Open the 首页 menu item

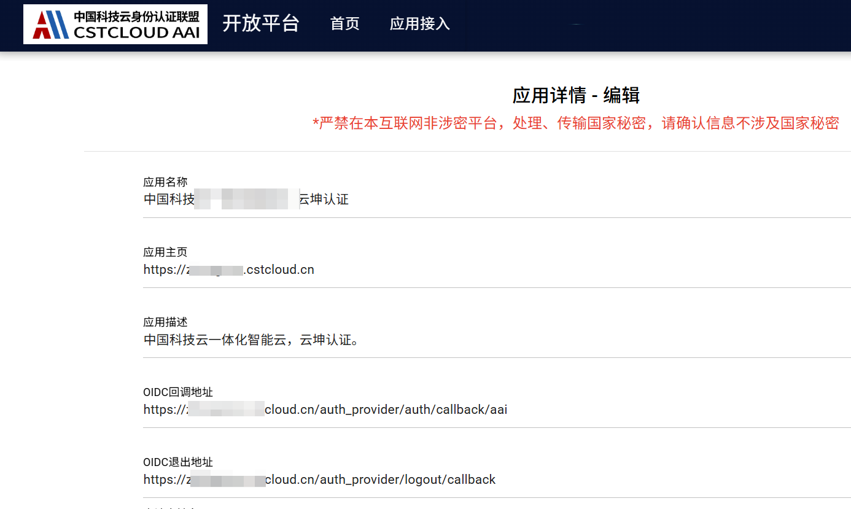coord(344,24)
